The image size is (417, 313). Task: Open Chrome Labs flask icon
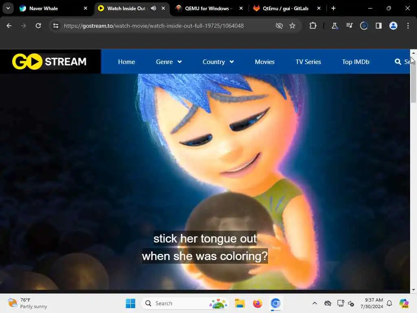click(x=335, y=26)
